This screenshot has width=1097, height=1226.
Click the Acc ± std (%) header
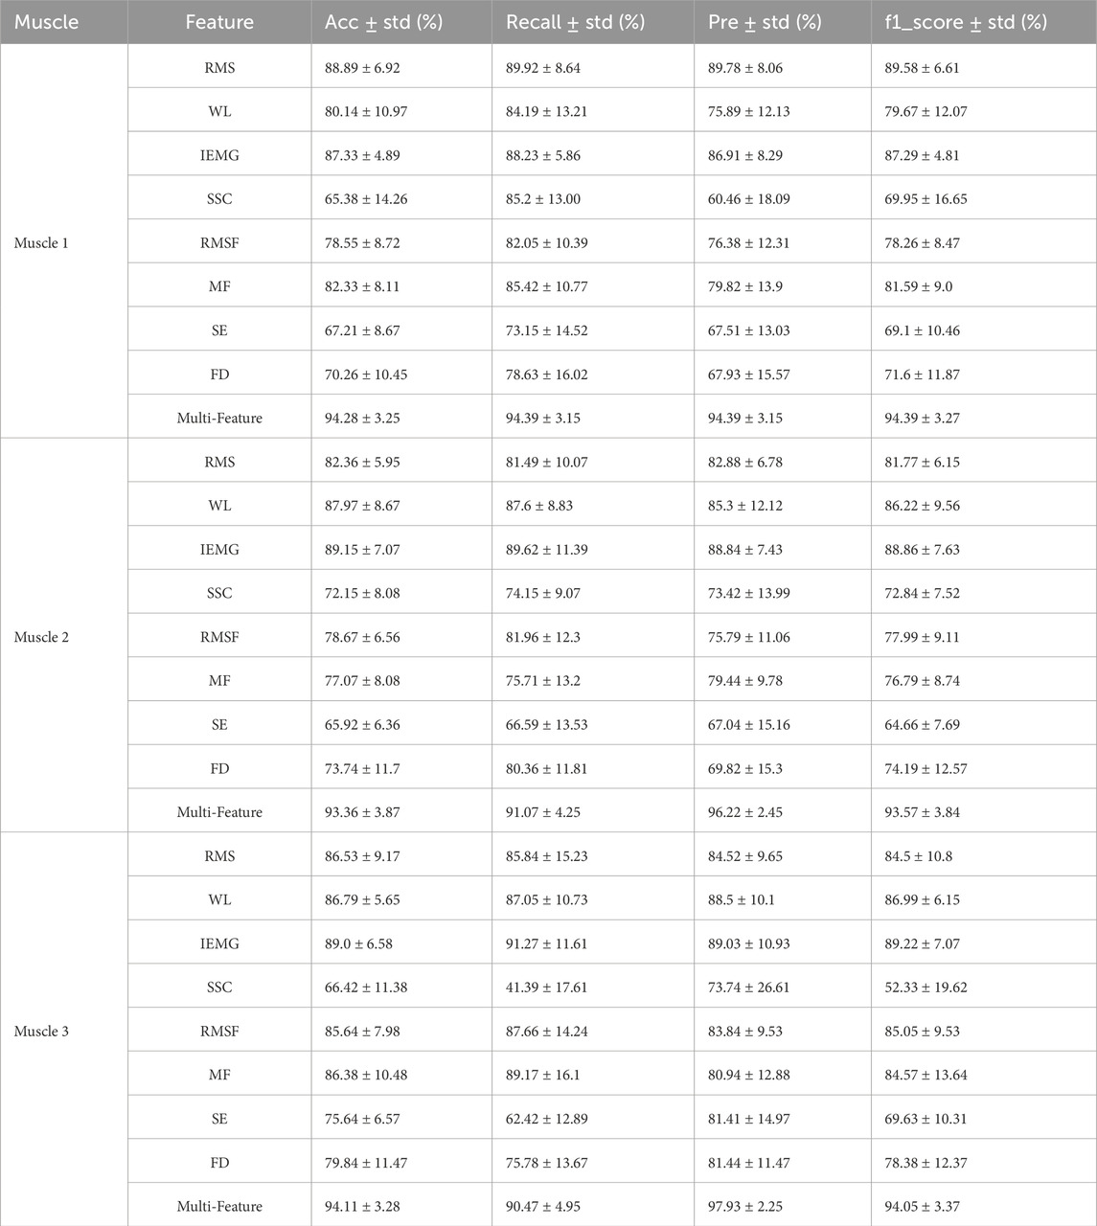coord(383,22)
